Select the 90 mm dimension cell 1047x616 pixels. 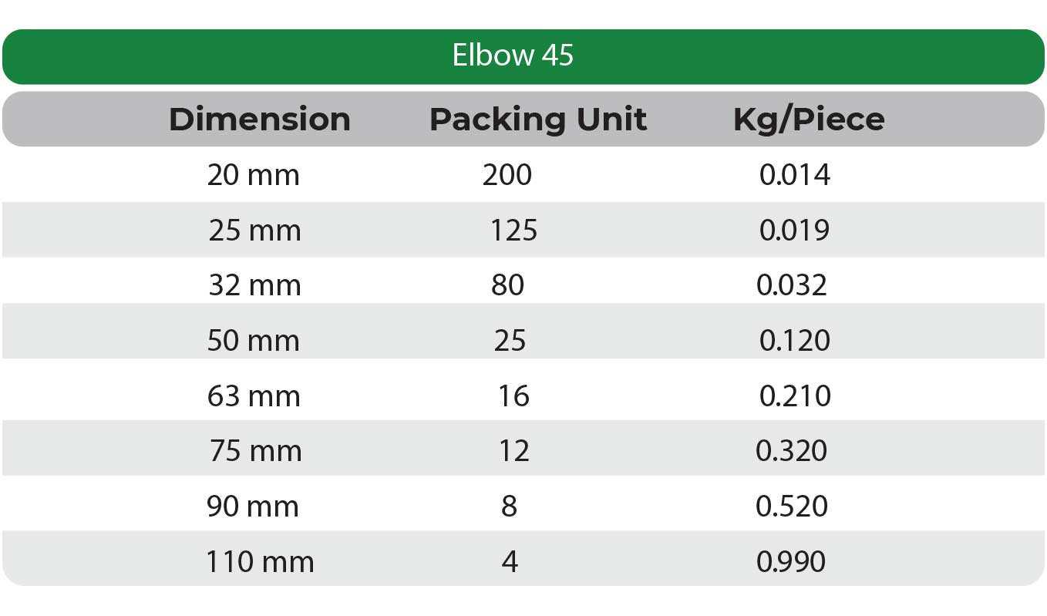[252, 507]
